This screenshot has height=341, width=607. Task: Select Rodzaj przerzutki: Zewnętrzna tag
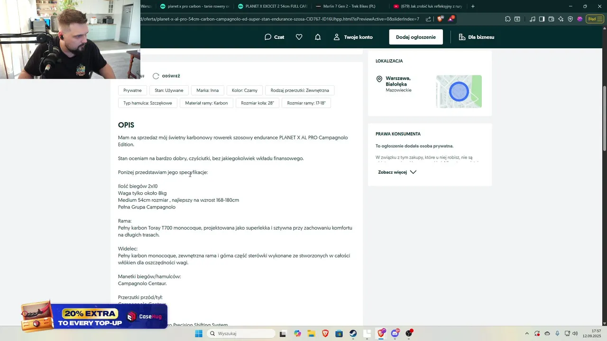pos(300,90)
